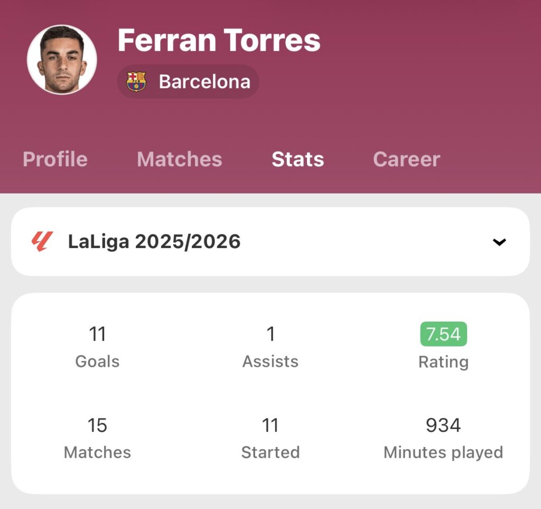Select the 11 Goals stat
This screenshot has height=509, width=541.
(x=97, y=334)
